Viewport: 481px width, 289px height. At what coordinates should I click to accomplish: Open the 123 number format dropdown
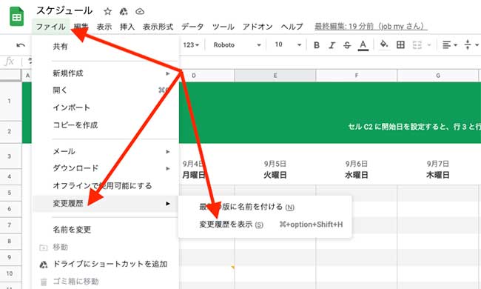[191, 45]
